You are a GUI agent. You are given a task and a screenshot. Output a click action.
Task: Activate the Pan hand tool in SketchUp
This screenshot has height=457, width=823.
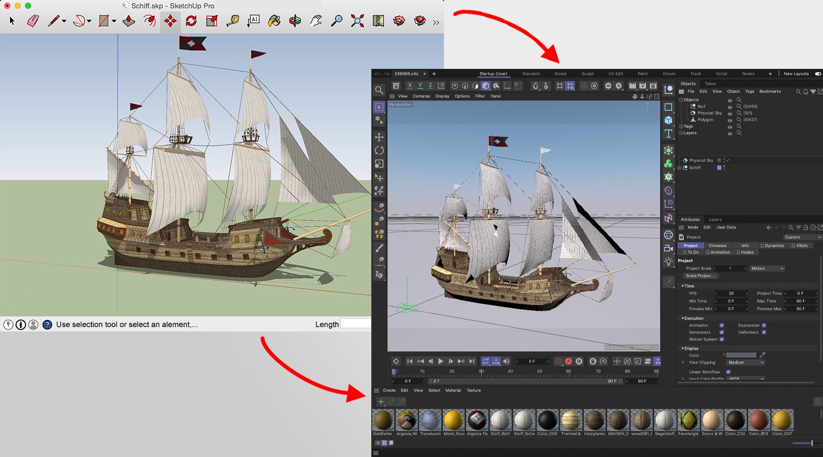point(316,21)
